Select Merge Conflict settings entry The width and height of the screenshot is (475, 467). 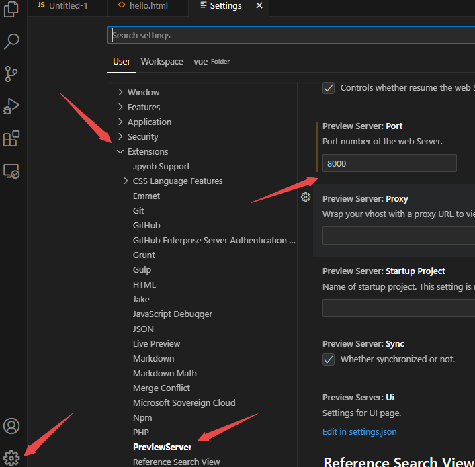[x=161, y=388]
